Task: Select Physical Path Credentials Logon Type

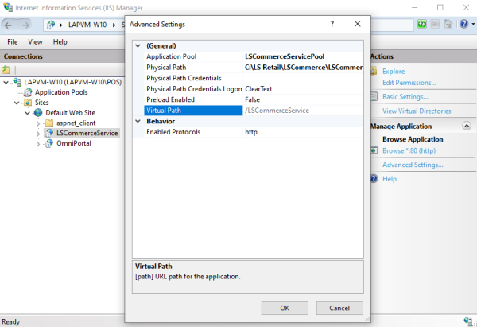Action: 254,89
